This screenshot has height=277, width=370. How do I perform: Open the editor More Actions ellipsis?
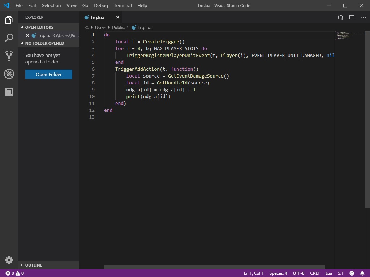coord(363,17)
